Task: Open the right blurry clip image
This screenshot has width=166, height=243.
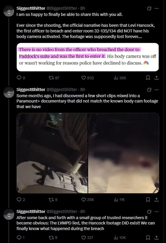Action: tap(123, 153)
